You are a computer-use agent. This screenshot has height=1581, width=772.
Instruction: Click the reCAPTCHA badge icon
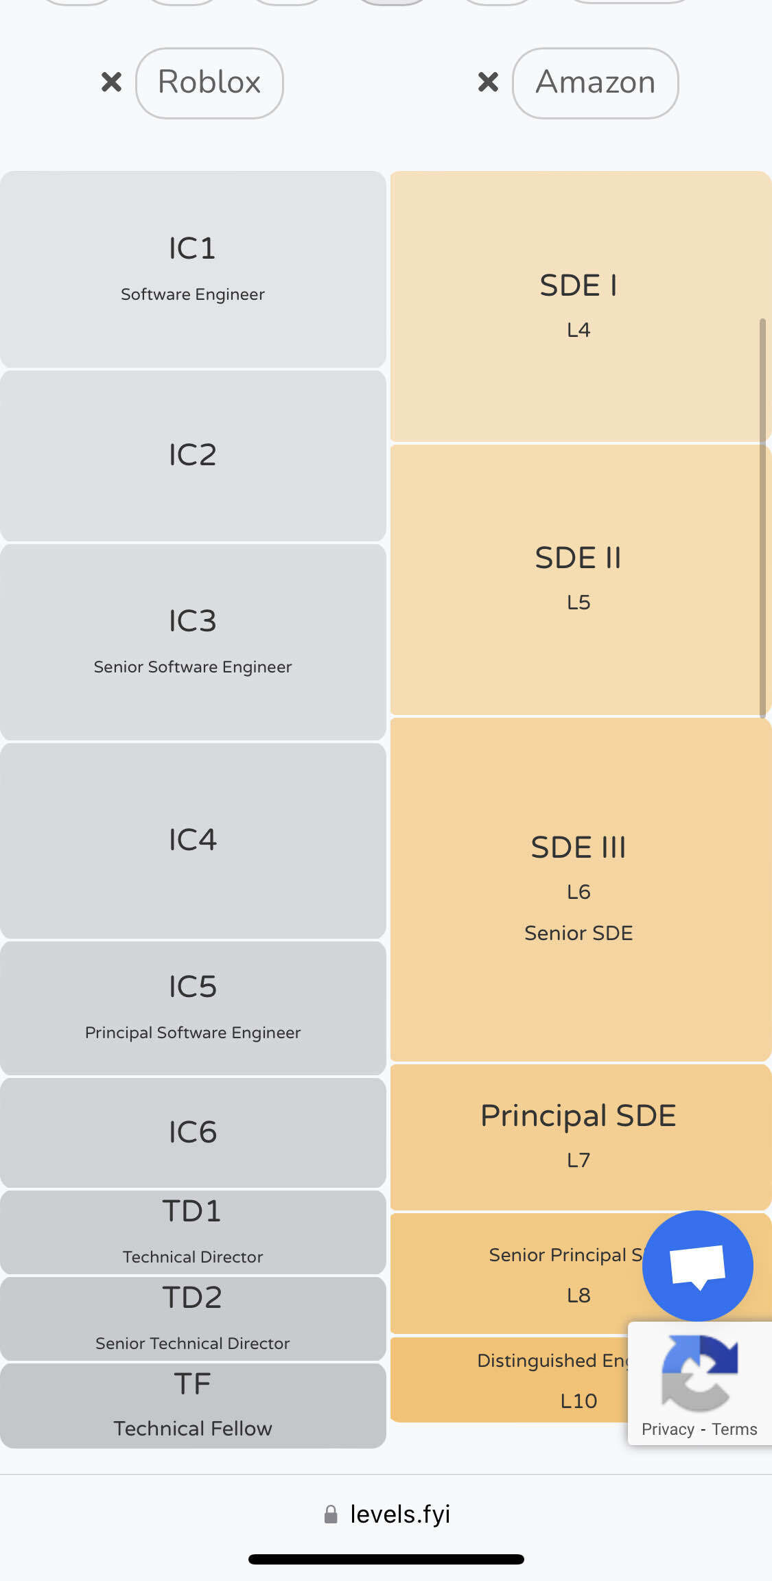(699, 1372)
